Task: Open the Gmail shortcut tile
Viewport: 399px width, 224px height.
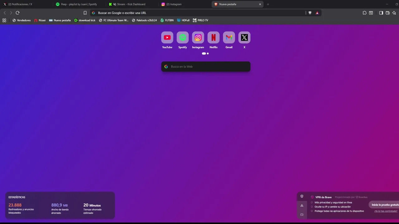Action: pos(229,38)
